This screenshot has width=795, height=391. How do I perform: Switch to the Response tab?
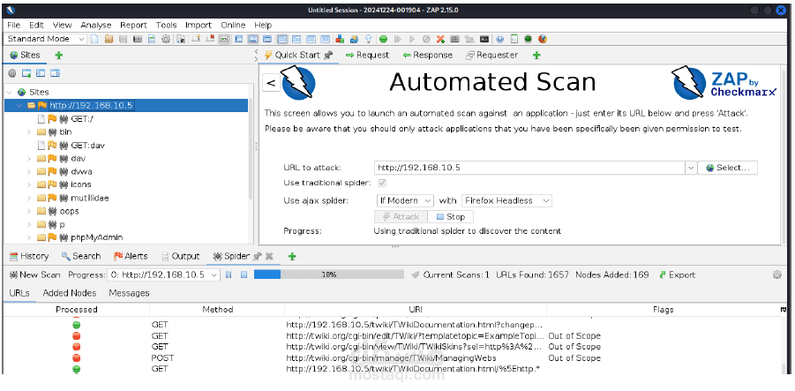427,56
